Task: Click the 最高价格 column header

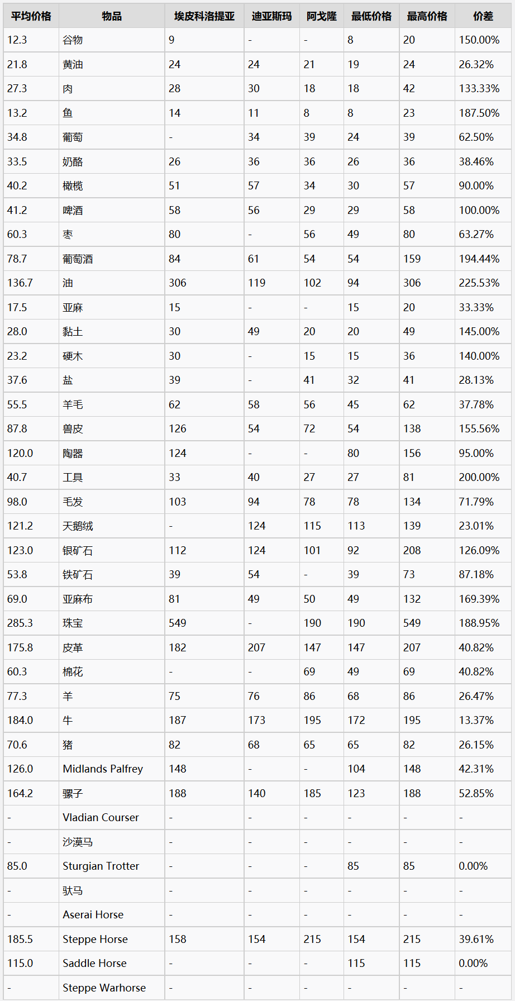Action: (x=427, y=16)
